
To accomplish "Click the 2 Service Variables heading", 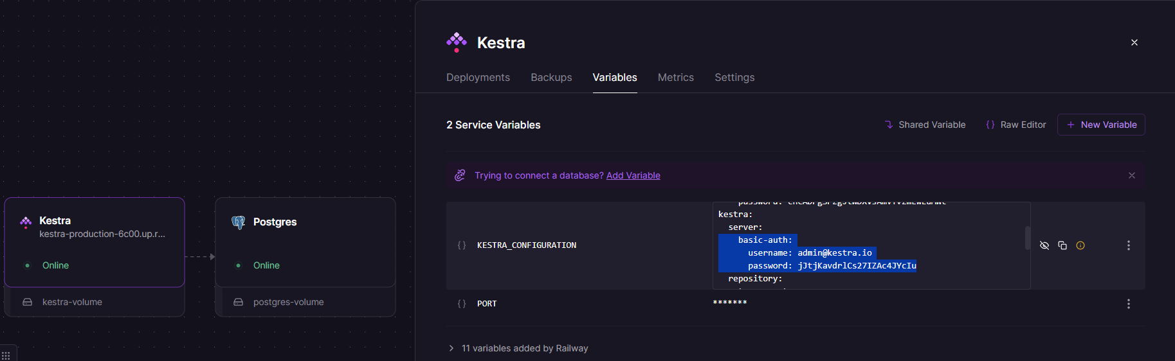I will (493, 125).
